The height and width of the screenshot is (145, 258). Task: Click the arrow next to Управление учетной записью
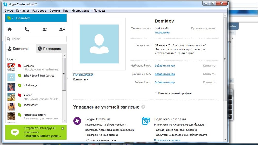[x=143, y=107]
